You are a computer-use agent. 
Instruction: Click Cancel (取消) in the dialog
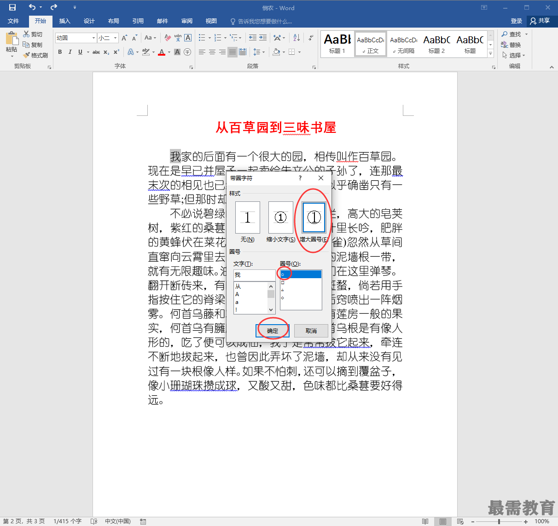coord(311,331)
